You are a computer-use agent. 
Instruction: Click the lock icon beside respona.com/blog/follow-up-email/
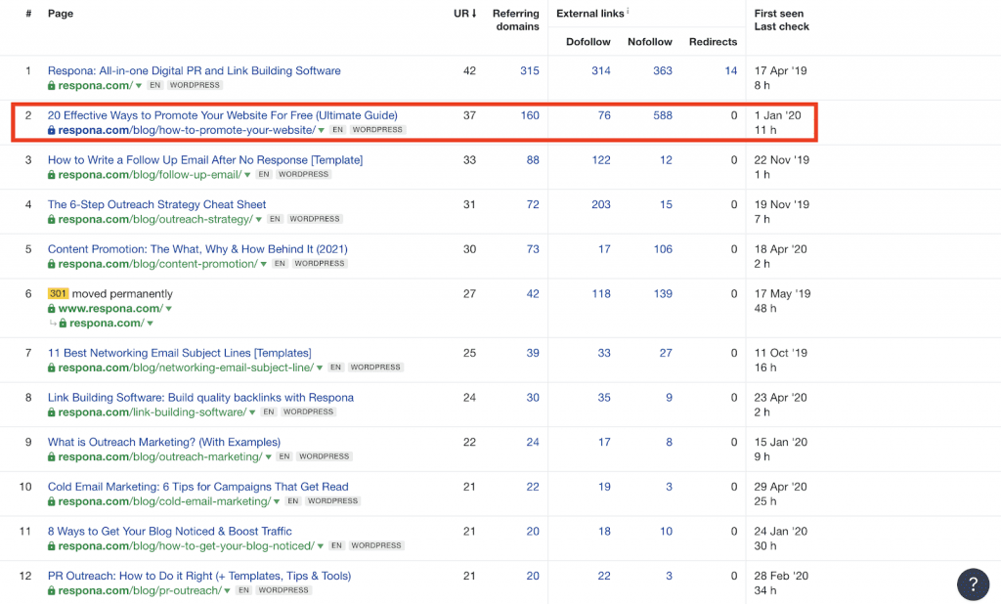[x=51, y=175]
